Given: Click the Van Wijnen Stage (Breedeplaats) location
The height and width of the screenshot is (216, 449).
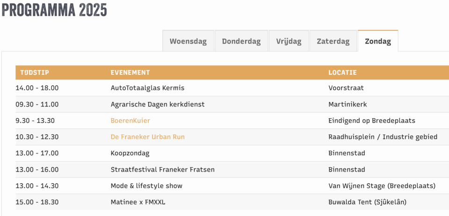Looking at the screenshot, I should pyautogui.click(x=382, y=186).
